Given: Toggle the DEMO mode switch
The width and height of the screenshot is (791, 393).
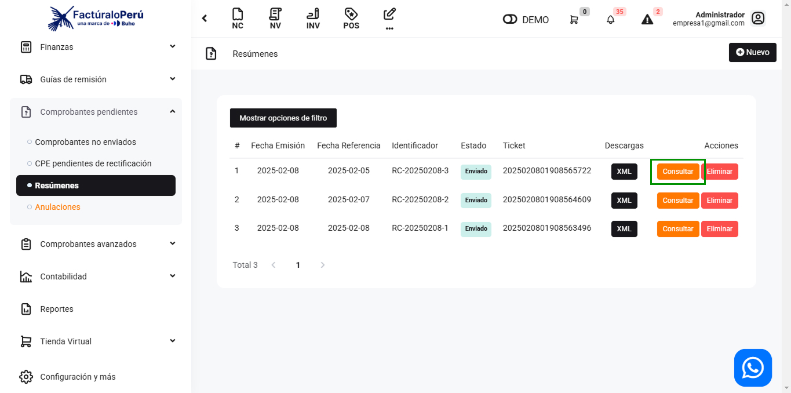Looking at the screenshot, I should (x=510, y=20).
